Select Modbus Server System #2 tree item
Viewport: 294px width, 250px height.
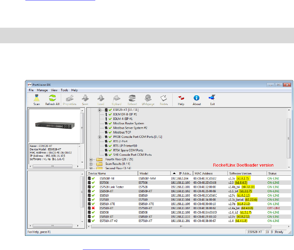point(130,128)
